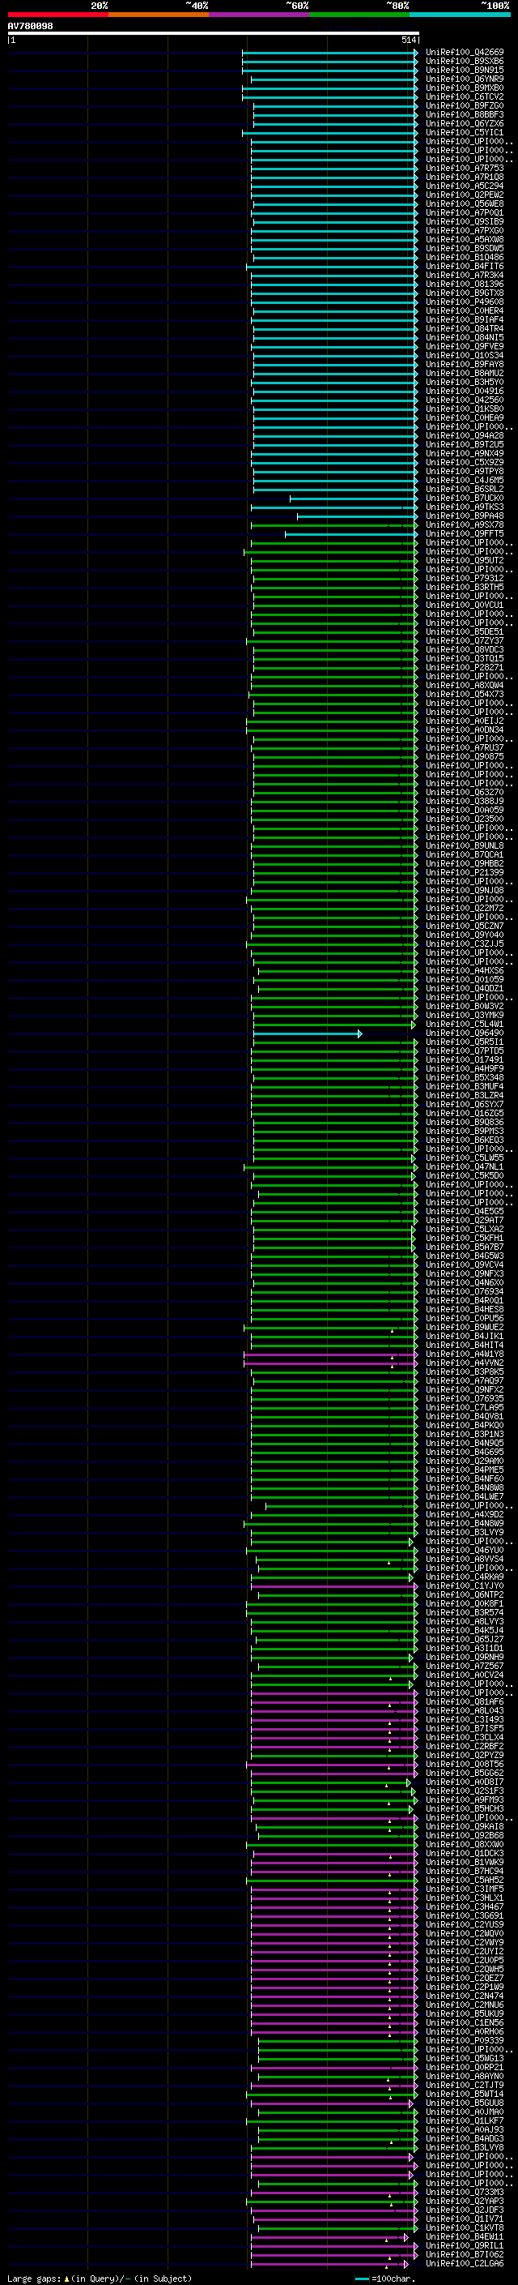
Task: Click the green ~80% identity legend segment
Action: pyautogui.click(x=359, y=15)
